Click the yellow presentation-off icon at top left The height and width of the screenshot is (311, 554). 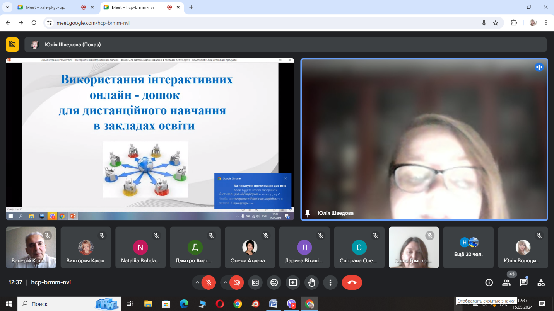[12, 44]
